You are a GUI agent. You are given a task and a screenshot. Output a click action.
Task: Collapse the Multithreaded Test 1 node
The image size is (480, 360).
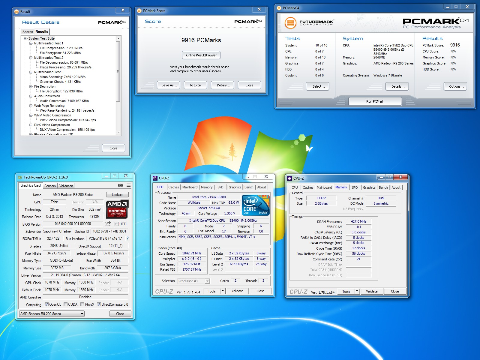point(31,43)
